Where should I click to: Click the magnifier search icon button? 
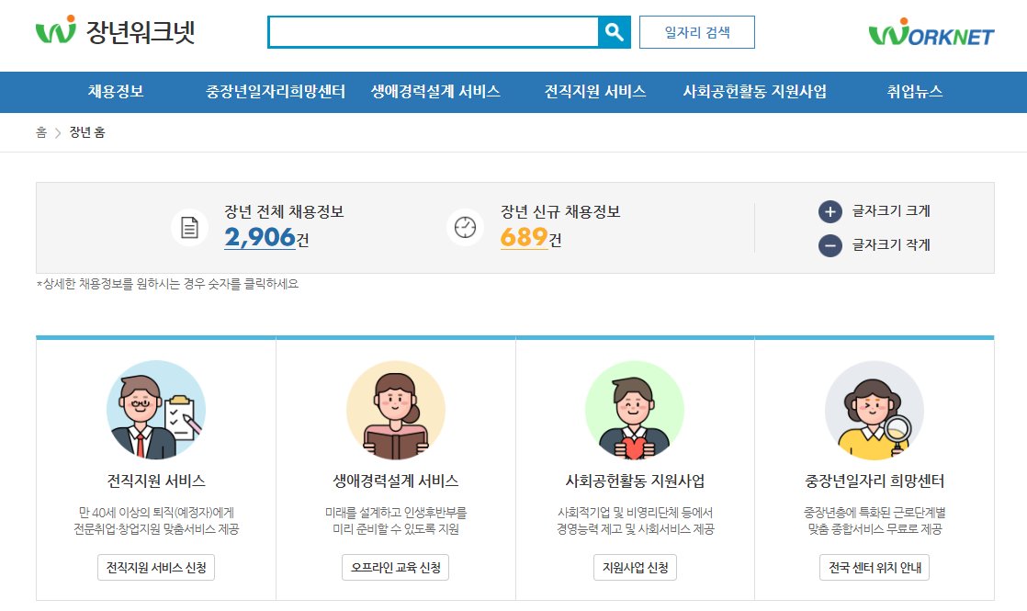tap(614, 32)
